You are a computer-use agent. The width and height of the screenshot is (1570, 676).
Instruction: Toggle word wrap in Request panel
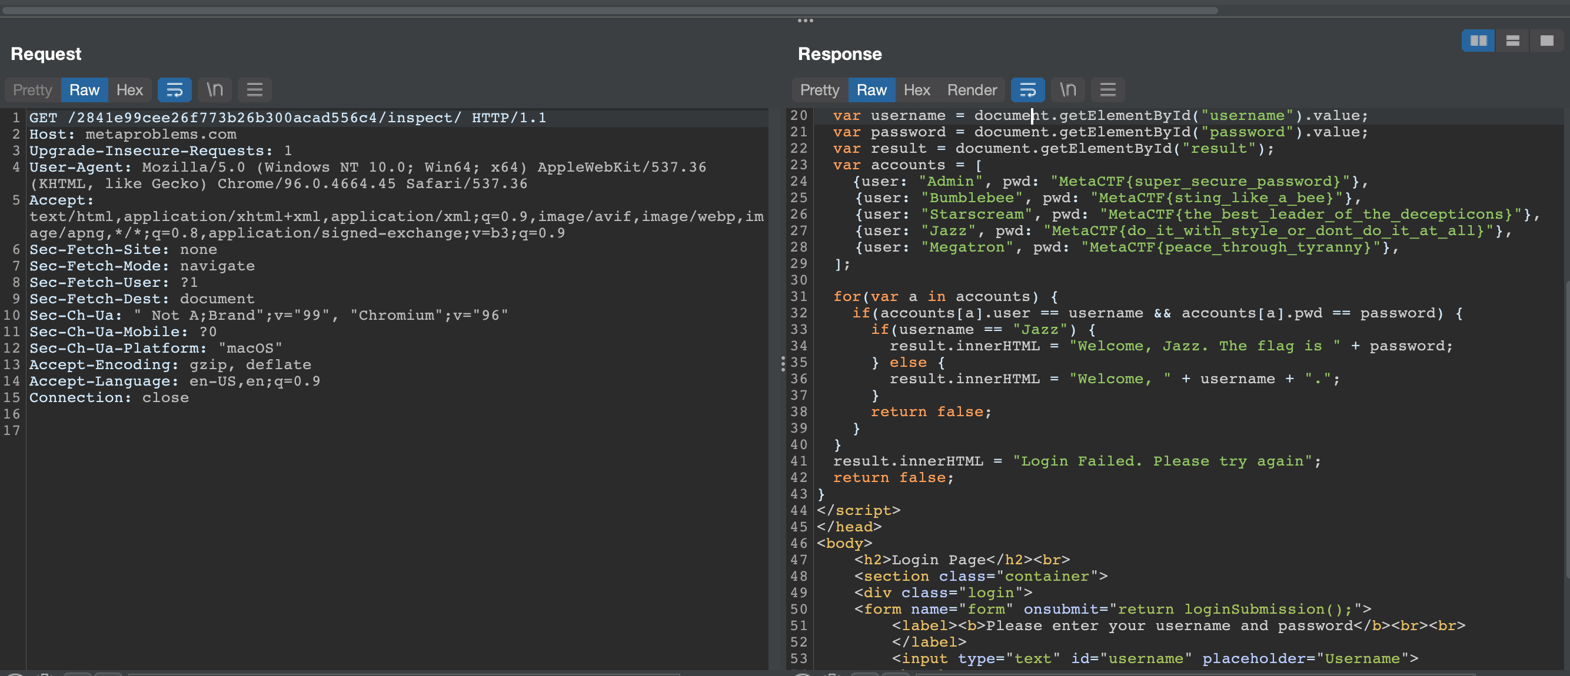(x=174, y=90)
